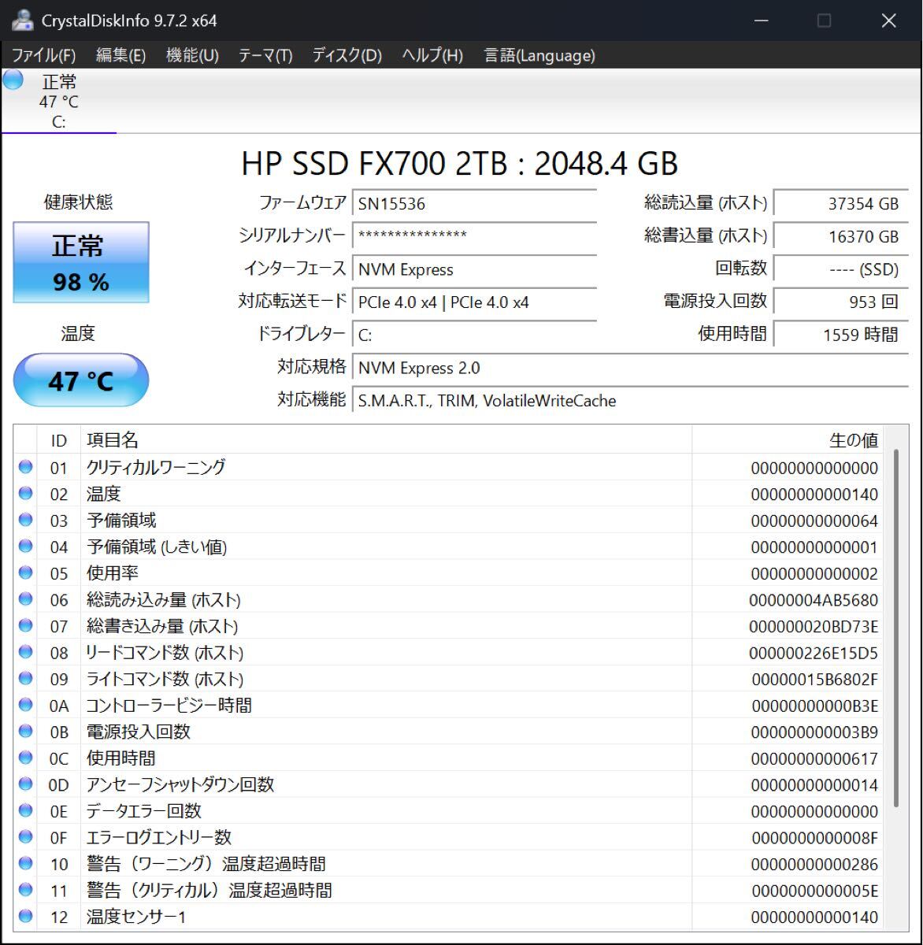Viewport: 923px width, 945px height.
Task: Click the status orb for データエラー回数 row
Action: coord(26,810)
